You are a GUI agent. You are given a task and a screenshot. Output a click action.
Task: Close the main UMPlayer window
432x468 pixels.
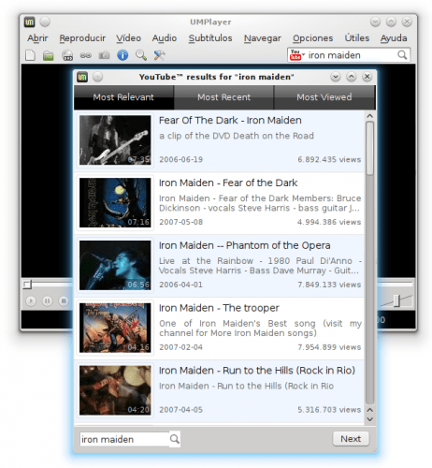(407, 22)
